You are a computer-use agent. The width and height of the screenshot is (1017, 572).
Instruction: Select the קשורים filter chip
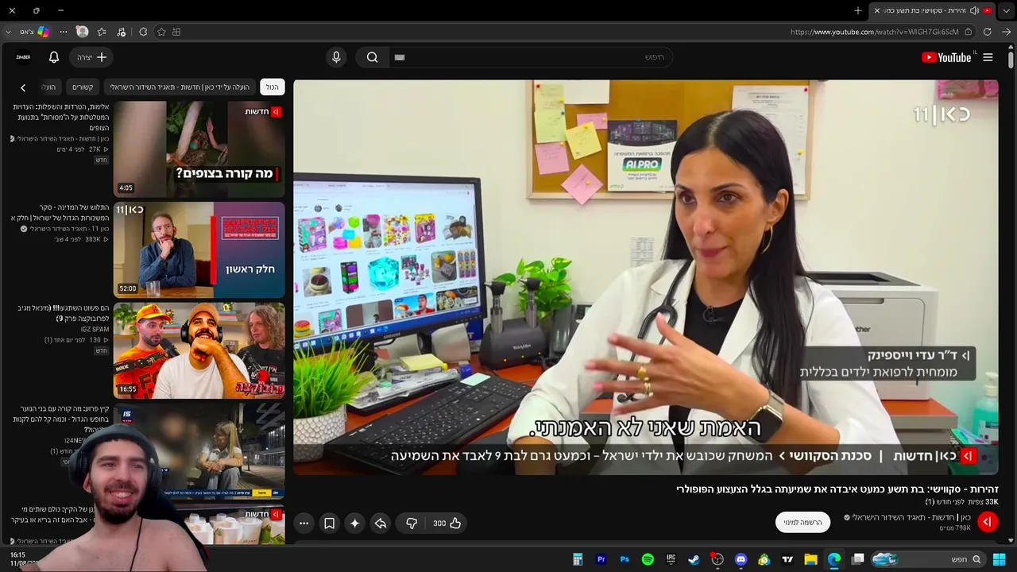(83, 87)
